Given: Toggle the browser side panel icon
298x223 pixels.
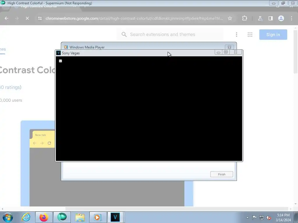Looking at the screenshot, I should pyautogui.click(x=270, y=18).
